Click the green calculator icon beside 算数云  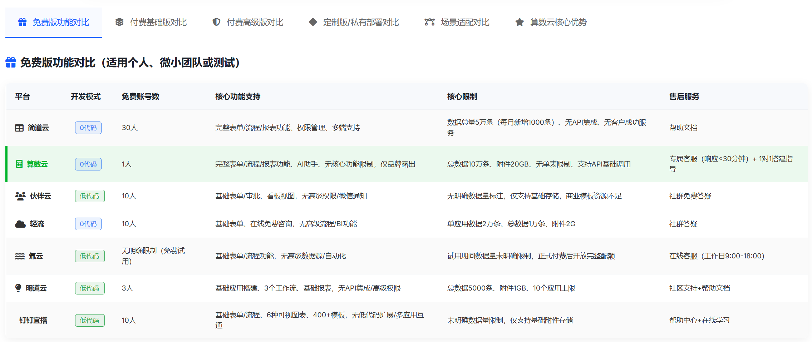(x=19, y=164)
